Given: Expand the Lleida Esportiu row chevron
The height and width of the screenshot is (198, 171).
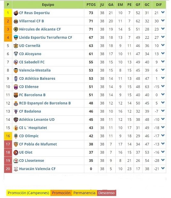Looking at the screenshot, I should [x=163, y=37].
